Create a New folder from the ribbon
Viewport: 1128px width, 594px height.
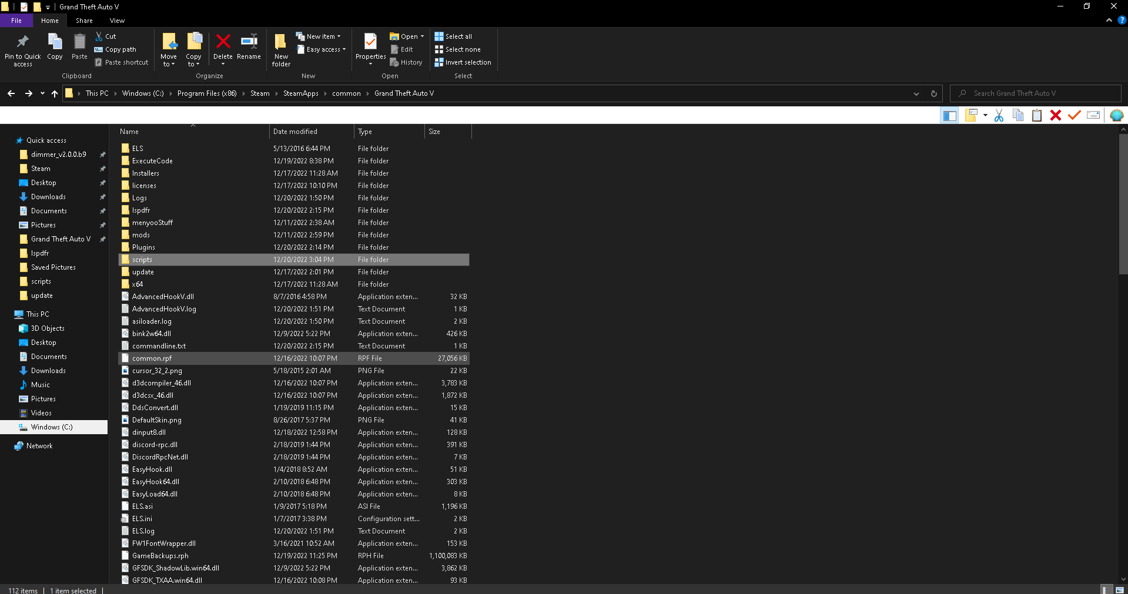(x=281, y=50)
